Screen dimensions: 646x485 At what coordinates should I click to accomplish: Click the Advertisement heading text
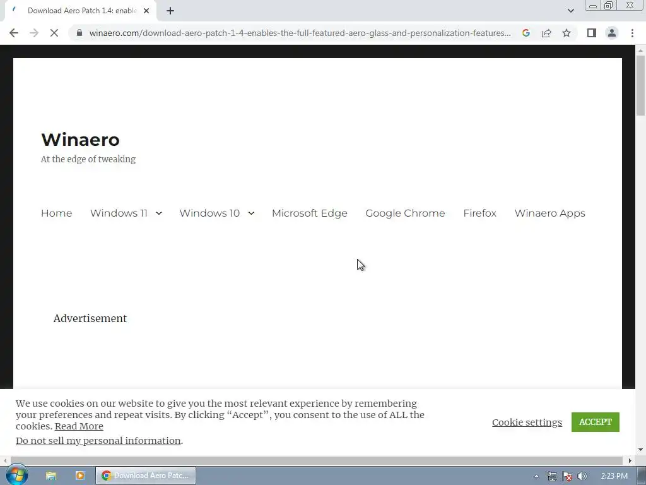[90, 318]
